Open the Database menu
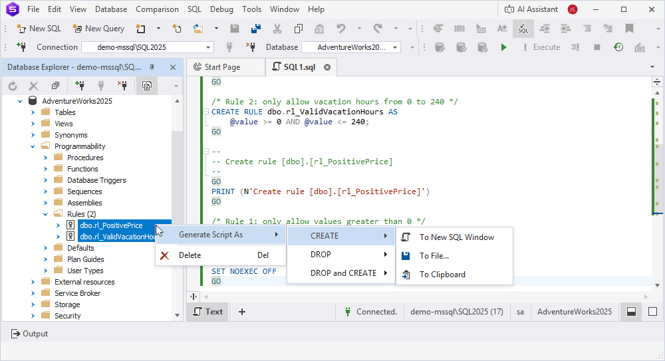This screenshot has width=665, height=361. coord(111,9)
